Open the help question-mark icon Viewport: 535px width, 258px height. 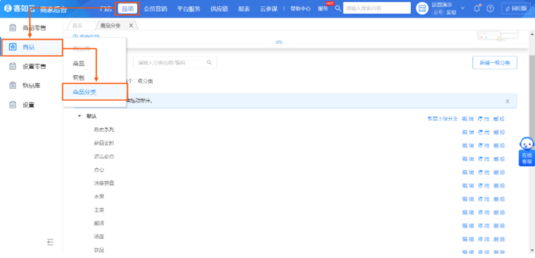pos(490,9)
